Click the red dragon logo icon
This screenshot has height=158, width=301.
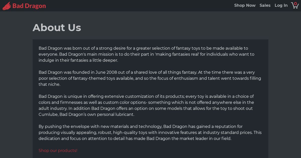coord(7,6)
